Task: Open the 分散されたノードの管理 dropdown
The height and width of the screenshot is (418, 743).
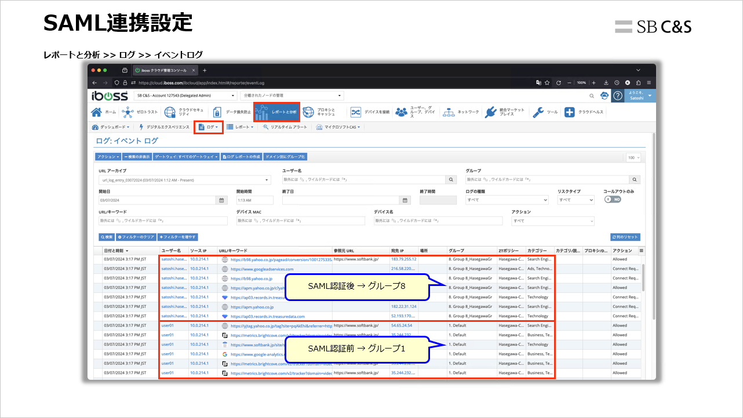Action: click(292, 96)
